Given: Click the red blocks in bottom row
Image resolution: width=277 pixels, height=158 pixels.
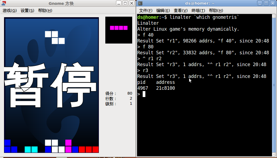Looking at the screenshot, I should [x=89, y=149].
